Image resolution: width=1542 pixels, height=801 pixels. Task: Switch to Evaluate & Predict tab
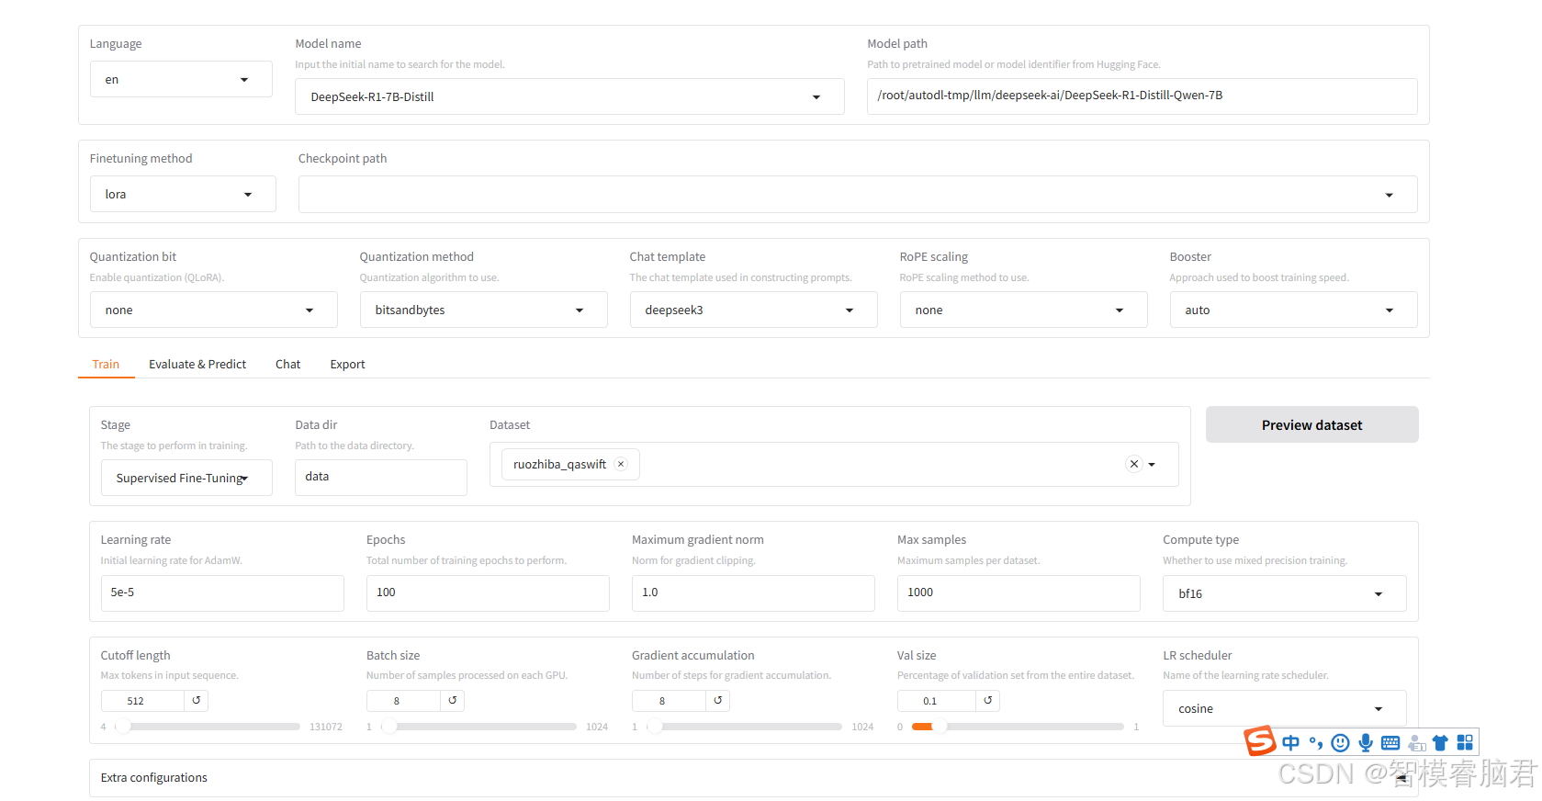(197, 364)
